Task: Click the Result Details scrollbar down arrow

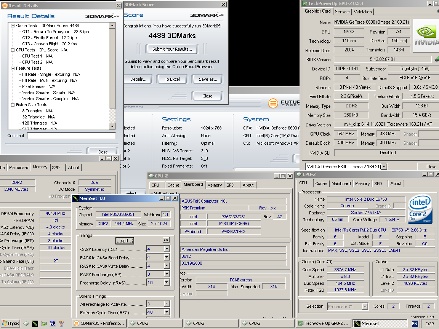Action: (112, 126)
